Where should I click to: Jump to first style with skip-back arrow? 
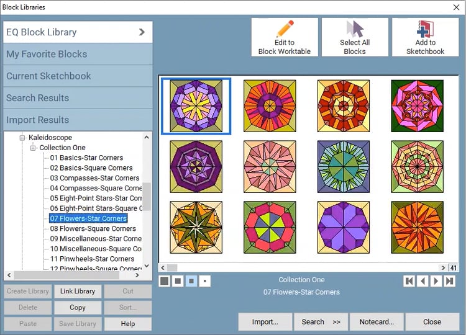[409, 280]
